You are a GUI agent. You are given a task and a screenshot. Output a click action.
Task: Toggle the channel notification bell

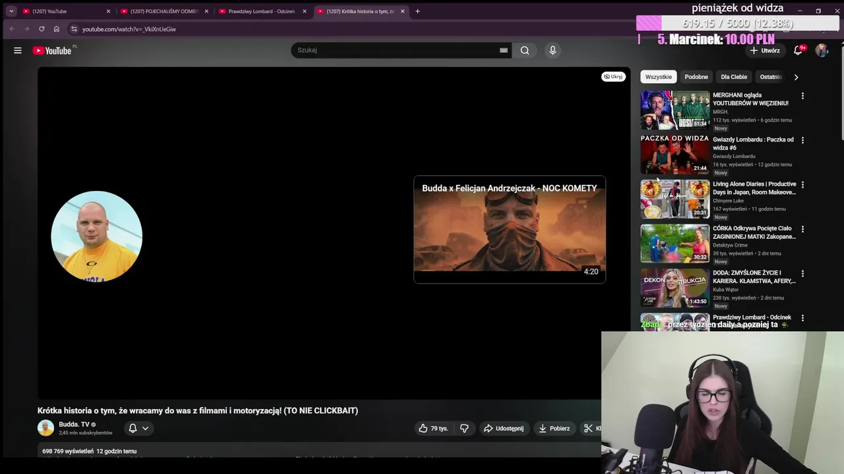click(133, 429)
